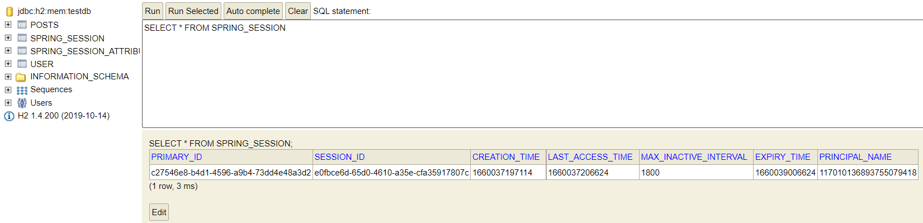Click session id cell e0fbce6d-65d0-4610
The width and height of the screenshot is (923, 223).
[391, 173]
